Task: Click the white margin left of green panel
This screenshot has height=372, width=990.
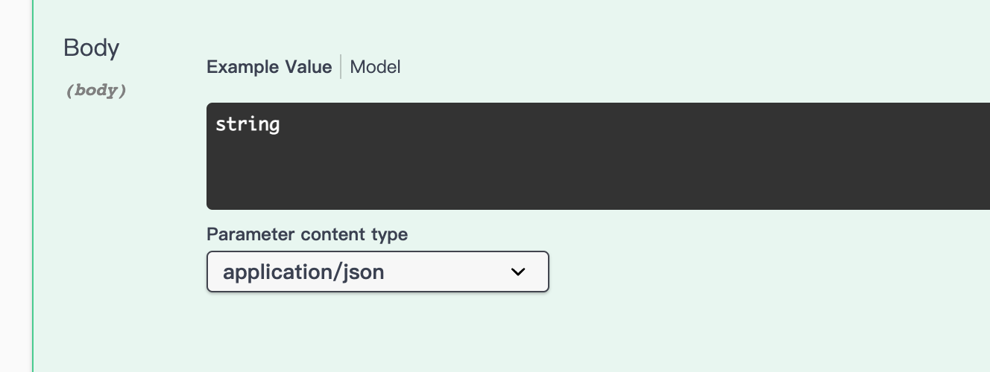Action: coord(15,186)
